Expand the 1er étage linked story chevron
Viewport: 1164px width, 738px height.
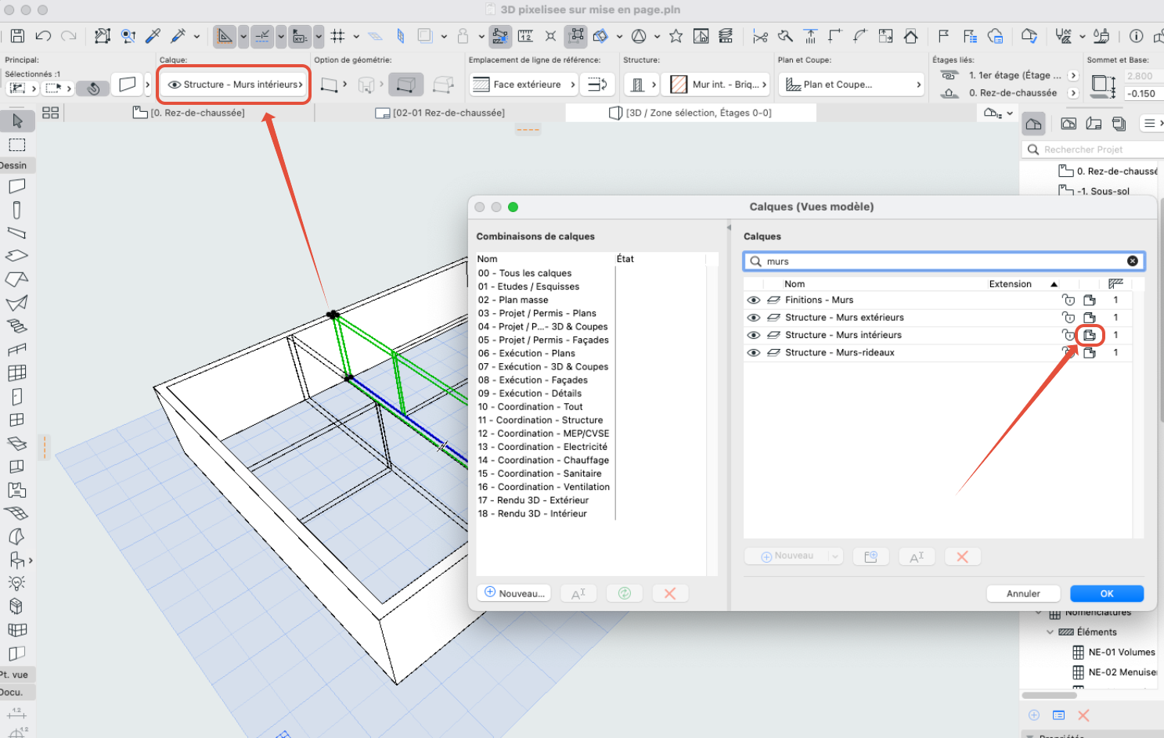[x=1073, y=76]
